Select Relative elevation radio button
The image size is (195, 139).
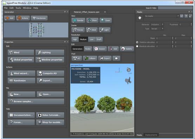point(137,42)
